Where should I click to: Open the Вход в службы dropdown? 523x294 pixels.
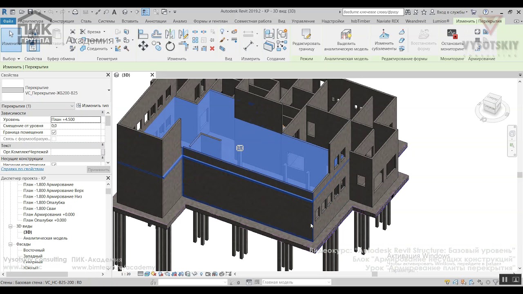tap(449, 12)
